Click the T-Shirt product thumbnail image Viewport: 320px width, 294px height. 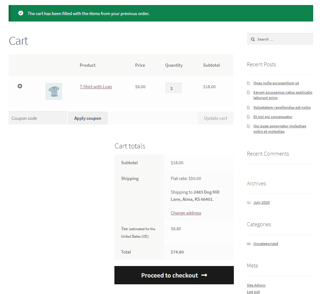point(54,91)
